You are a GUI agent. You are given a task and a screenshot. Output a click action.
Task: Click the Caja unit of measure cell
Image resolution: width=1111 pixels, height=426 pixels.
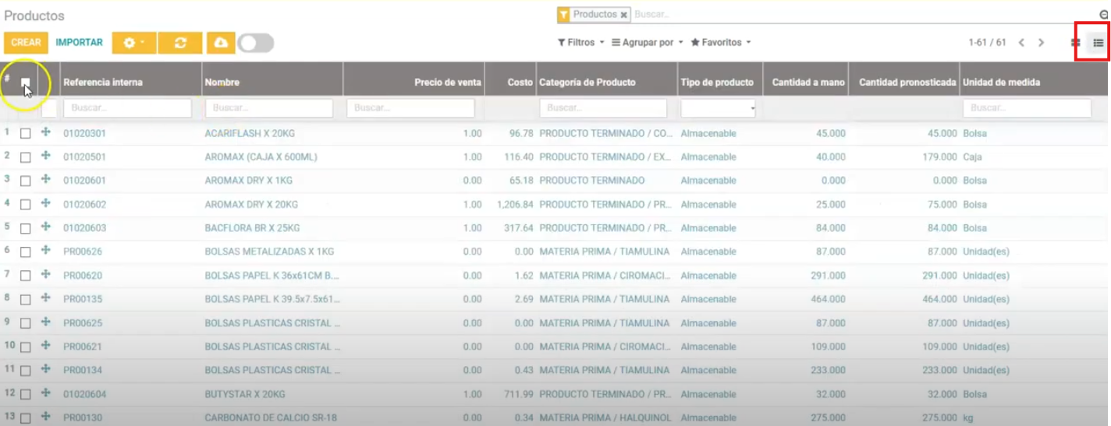pos(972,157)
